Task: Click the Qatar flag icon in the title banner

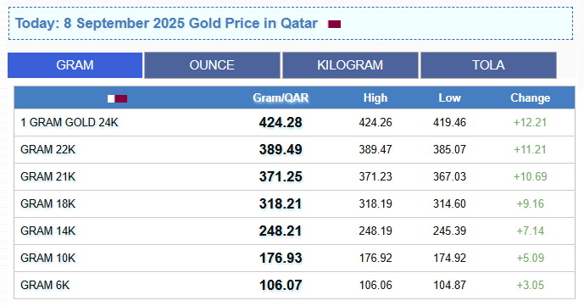Action: pos(334,25)
